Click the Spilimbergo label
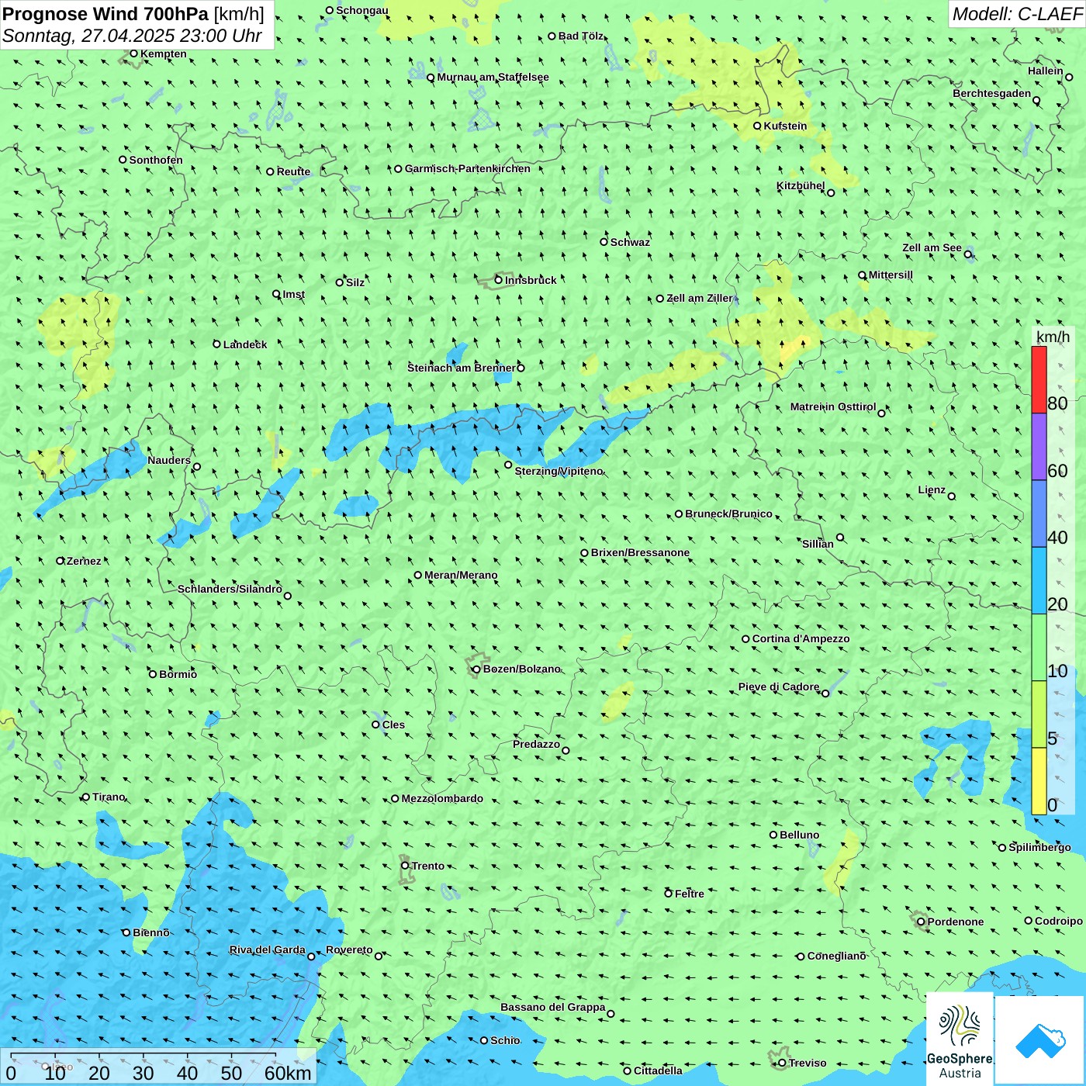 [x=1039, y=847]
